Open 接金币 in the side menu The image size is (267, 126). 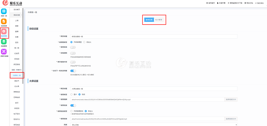(17, 81)
